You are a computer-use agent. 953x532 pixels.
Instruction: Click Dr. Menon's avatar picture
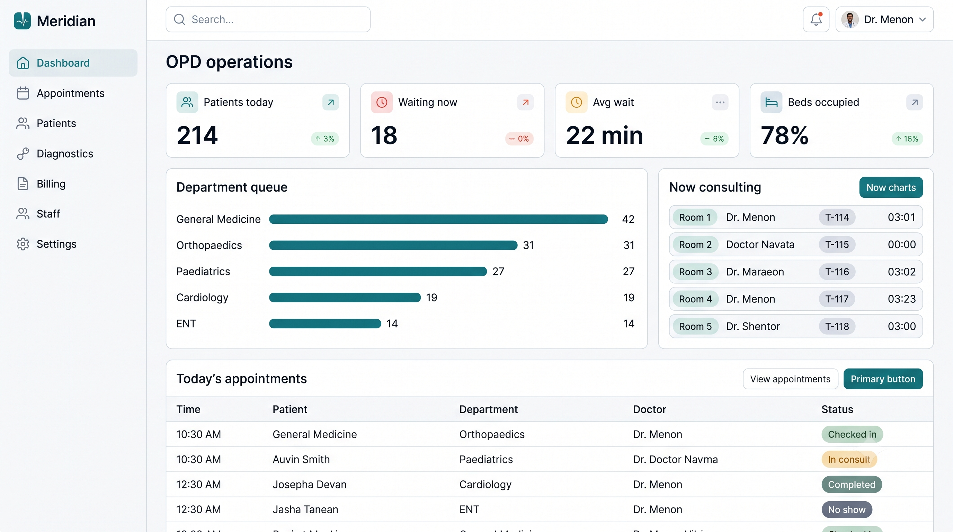pos(850,19)
